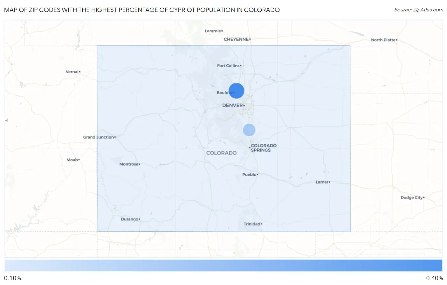Click the Laramie city label
The image size is (447, 285).
click(213, 31)
